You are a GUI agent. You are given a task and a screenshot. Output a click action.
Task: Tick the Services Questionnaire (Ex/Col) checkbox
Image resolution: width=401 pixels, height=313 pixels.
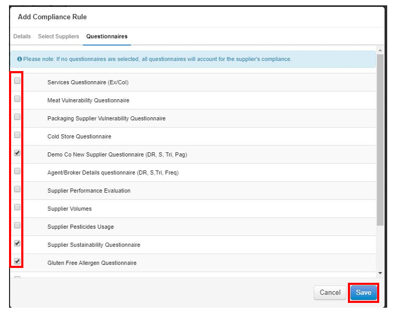(17, 81)
